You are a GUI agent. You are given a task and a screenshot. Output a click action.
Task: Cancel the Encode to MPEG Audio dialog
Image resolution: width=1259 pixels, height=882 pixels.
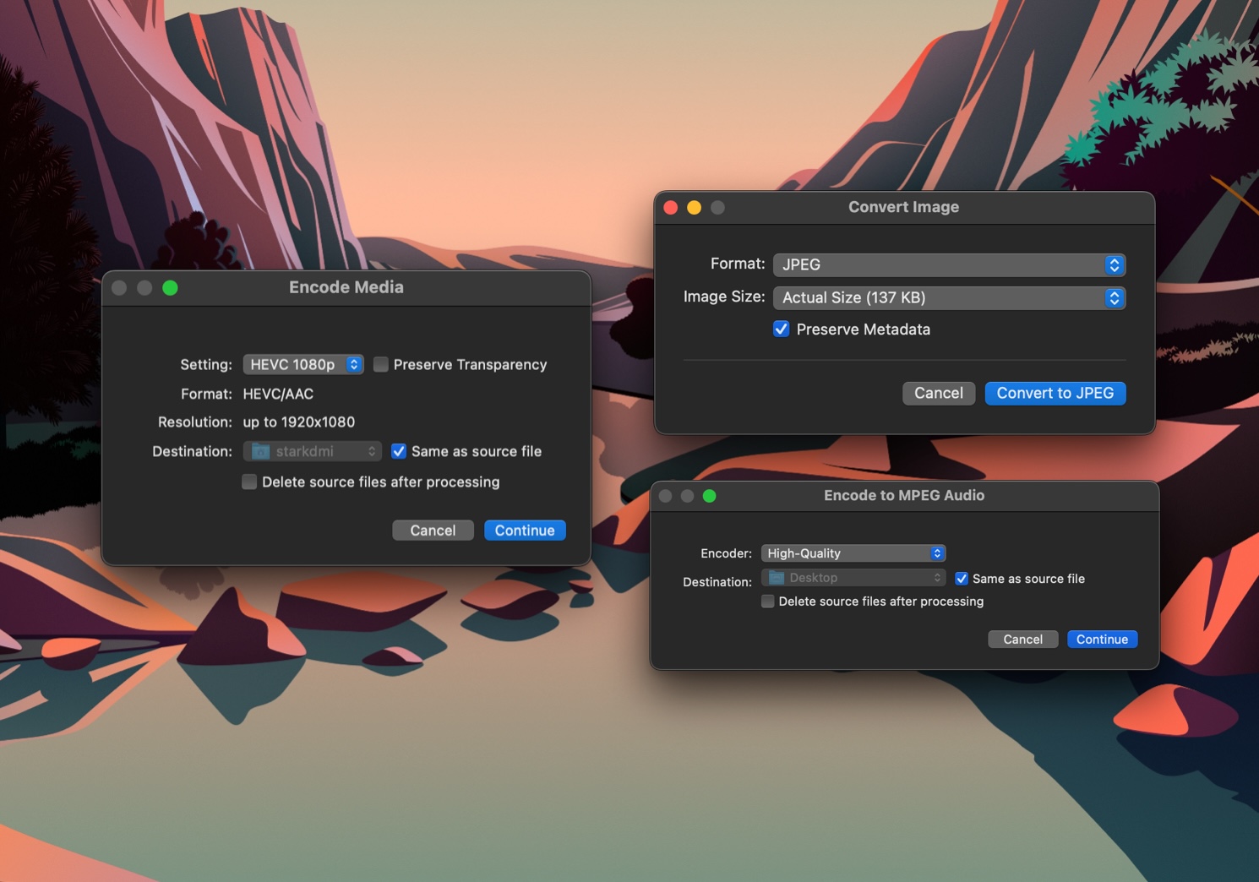pyautogui.click(x=1022, y=639)
